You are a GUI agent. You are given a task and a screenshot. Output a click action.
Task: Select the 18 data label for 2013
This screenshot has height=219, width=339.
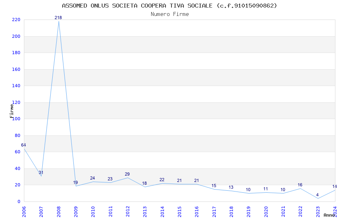point(144,183)
